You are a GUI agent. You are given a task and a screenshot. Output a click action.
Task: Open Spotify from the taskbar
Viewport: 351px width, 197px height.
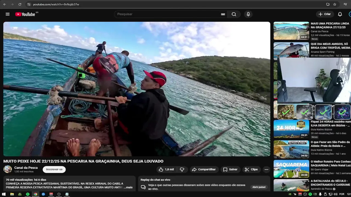[x=28, y=194]
